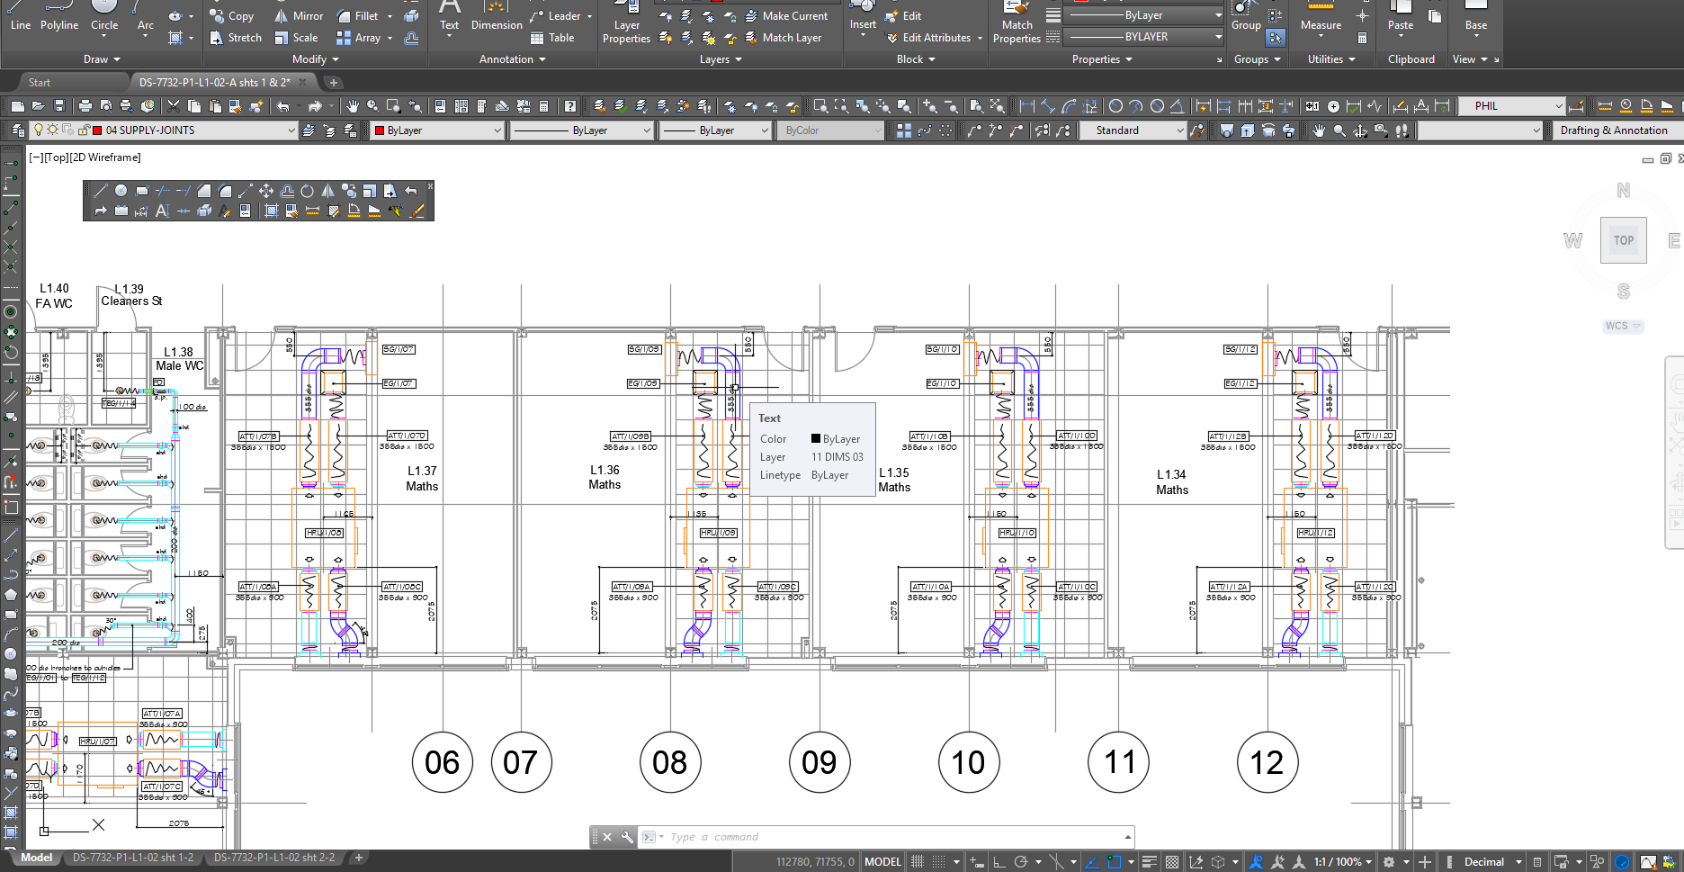1684x872 pixels.
Task: Open the 04 SUPPLY-JOINTS layer dropdown
Action: pos(291,130)
